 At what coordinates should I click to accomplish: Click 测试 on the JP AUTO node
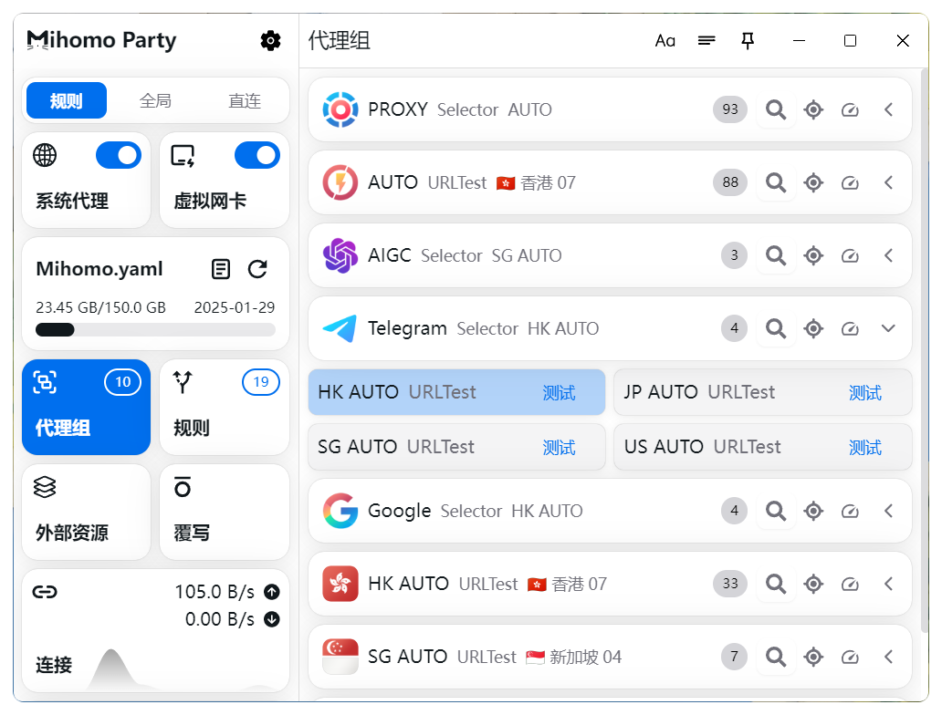click(864, 393)
